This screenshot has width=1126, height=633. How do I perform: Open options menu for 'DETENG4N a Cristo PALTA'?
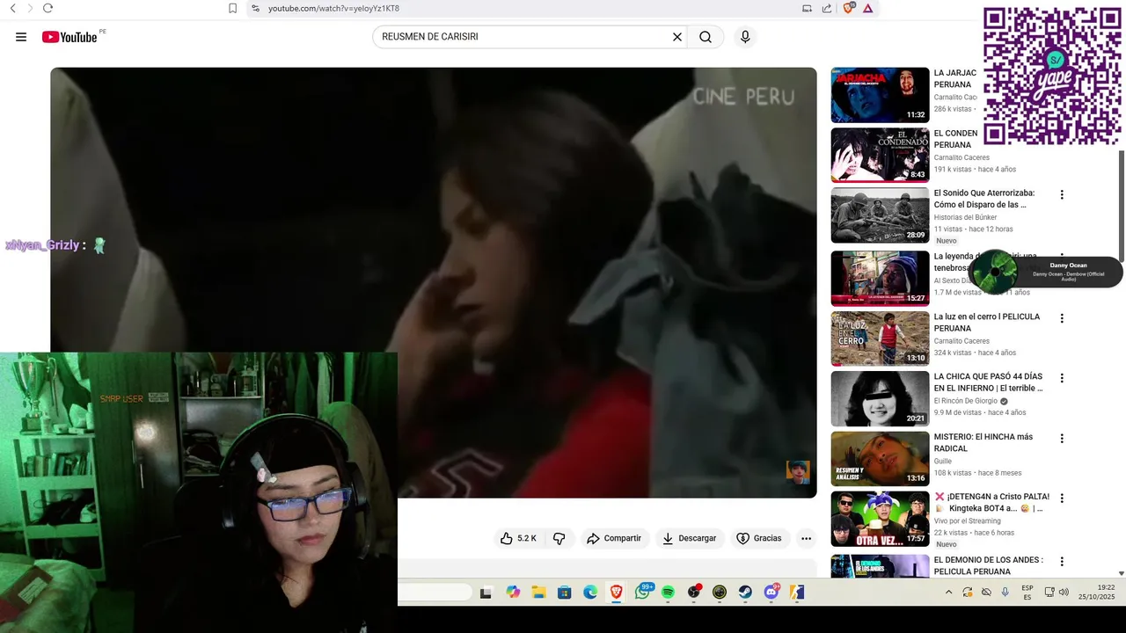pyautogui.click(x=1062, y=498)
